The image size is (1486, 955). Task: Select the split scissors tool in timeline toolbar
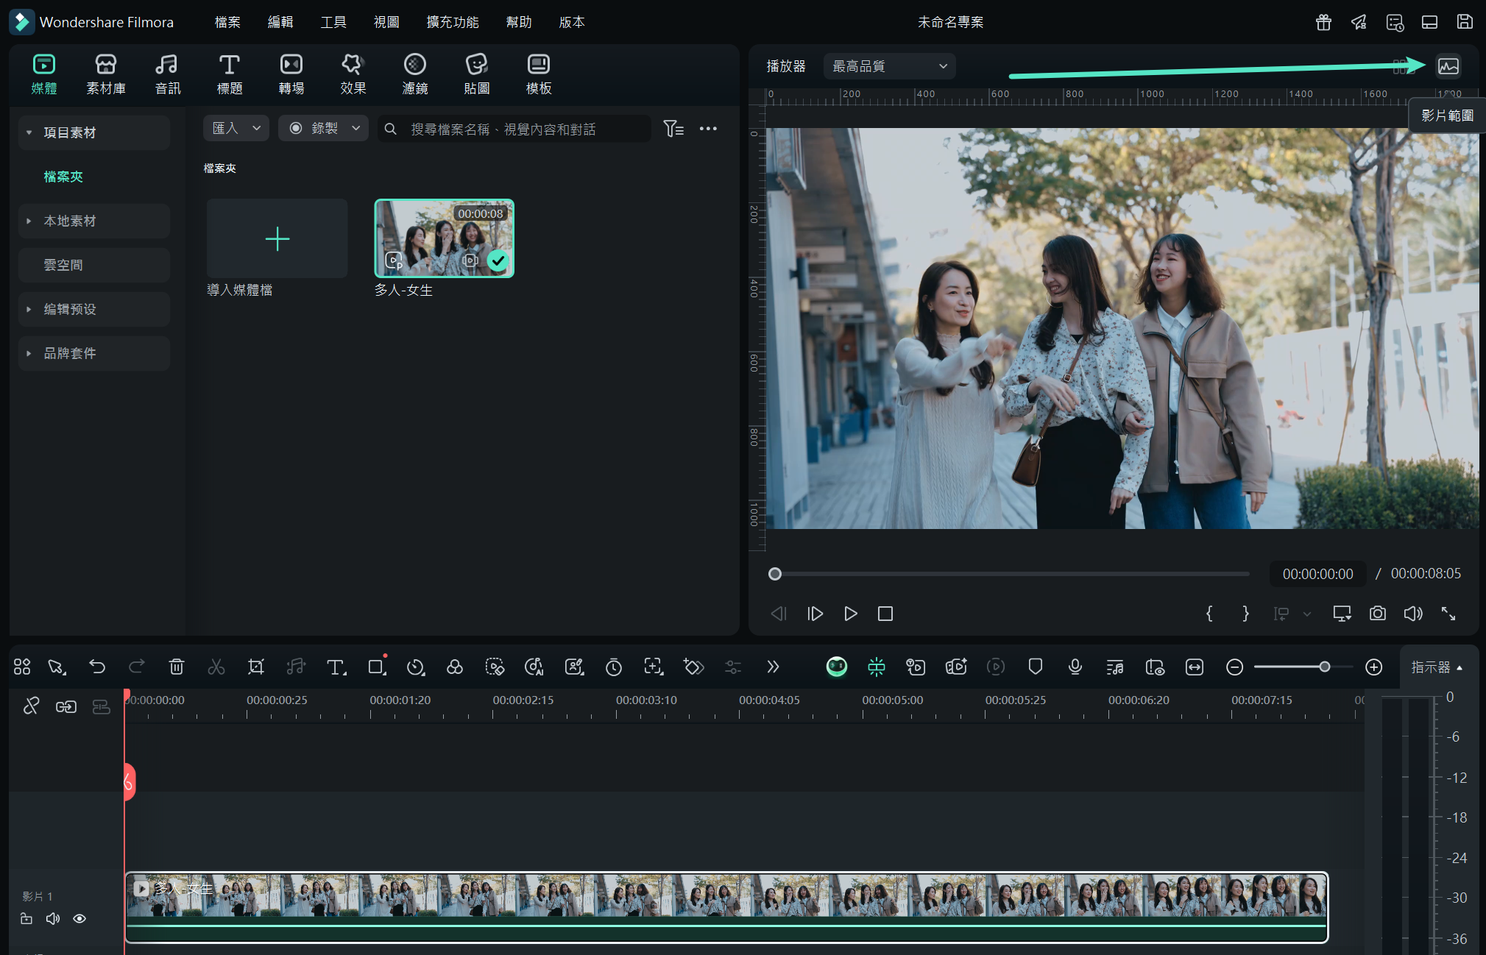pyautogui.click(x=216, y=667)
